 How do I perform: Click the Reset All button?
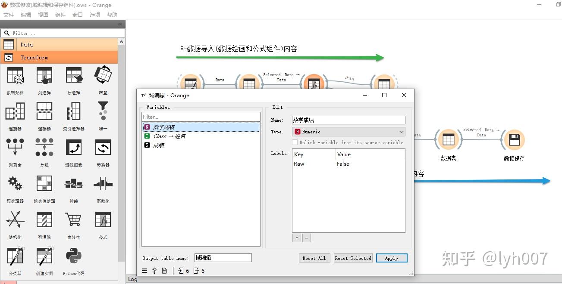click(314, 258)
